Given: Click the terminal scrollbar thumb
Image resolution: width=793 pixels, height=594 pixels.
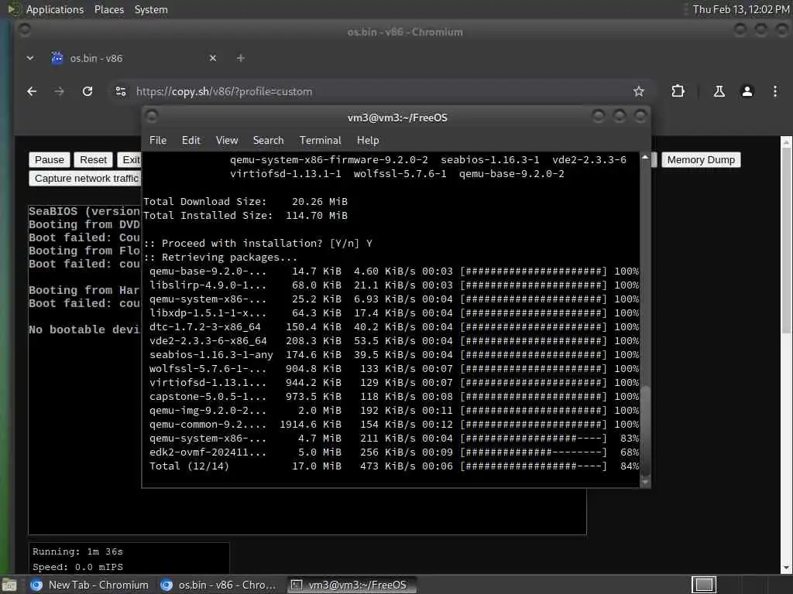Looking at the screenshot, I should (x=645, y=430).
